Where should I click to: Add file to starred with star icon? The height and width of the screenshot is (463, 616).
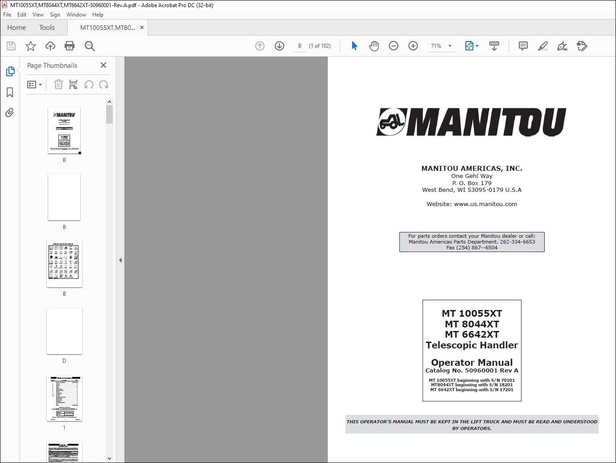pyautogui.click(x=31, y=46)
